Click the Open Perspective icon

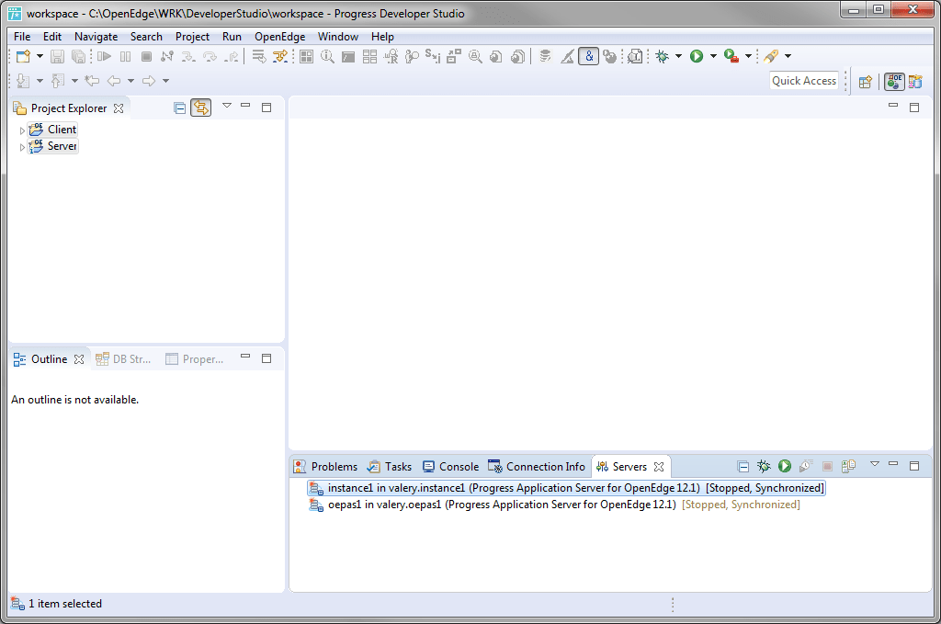click(866, 82)
